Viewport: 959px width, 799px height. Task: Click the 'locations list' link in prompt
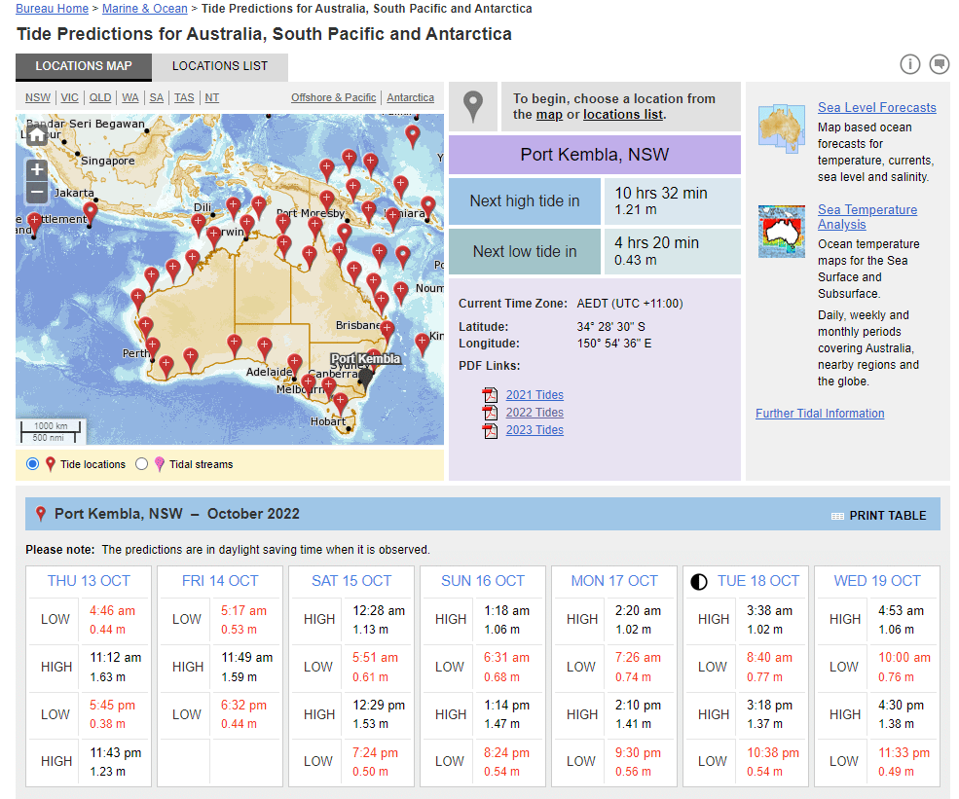pyautogui.click(x=622, y=114)
